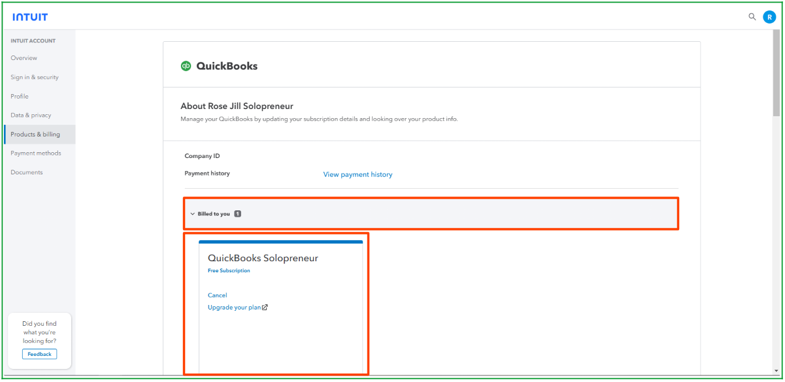785x382 pixels.
Task: Select Profile from the sidebar
Action: 19,96
